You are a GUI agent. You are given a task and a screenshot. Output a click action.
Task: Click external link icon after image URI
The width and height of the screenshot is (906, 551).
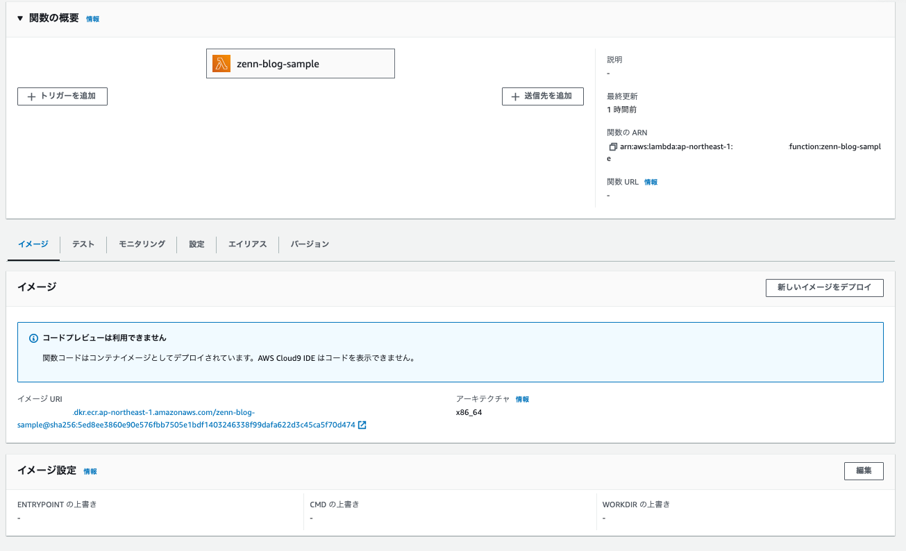coord(362,425)
